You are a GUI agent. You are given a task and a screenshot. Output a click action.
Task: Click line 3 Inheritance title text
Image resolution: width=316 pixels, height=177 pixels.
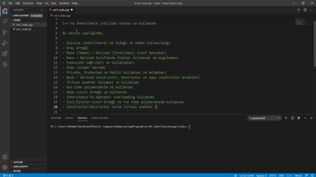tap(109, 23)
